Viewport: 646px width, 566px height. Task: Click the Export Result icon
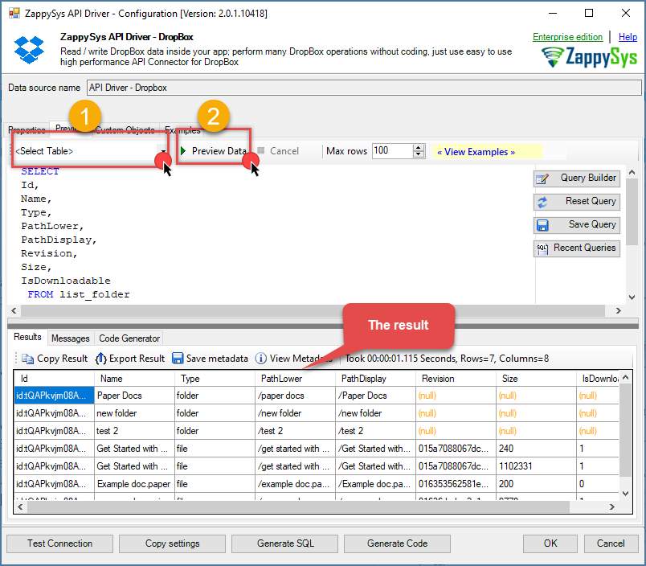pyautogui.click(x=101, y=359)
